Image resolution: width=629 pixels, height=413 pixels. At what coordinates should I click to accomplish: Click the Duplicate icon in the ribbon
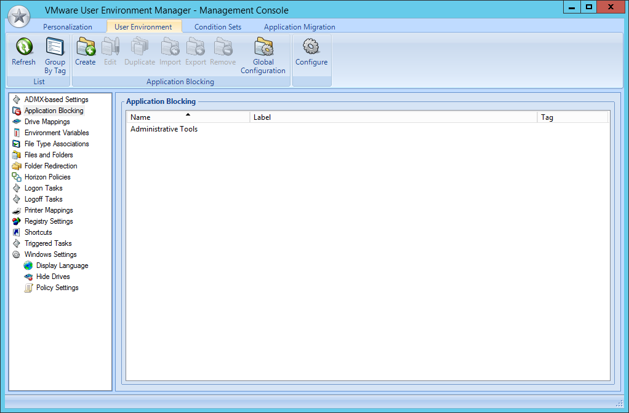pyautogui.click(x=140, y=47)
